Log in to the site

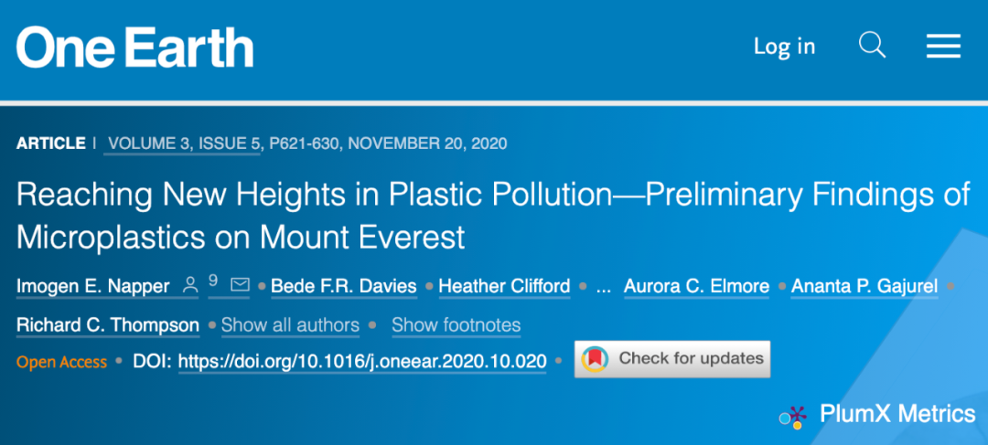point(784,47)
